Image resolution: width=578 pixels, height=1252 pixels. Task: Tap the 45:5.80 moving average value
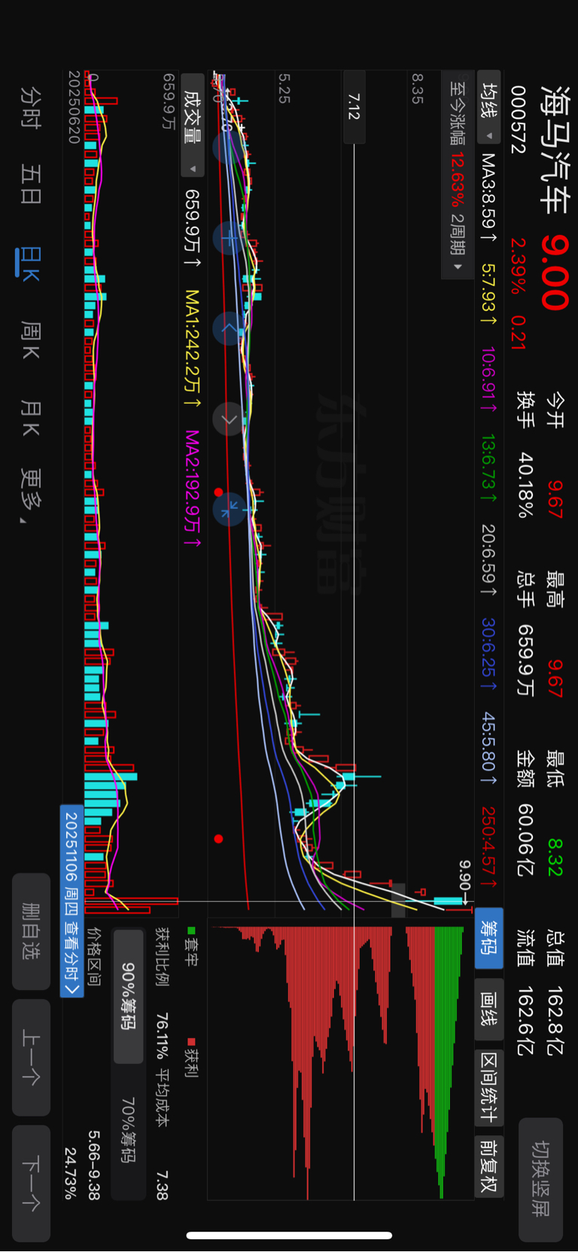coord(489,748)
